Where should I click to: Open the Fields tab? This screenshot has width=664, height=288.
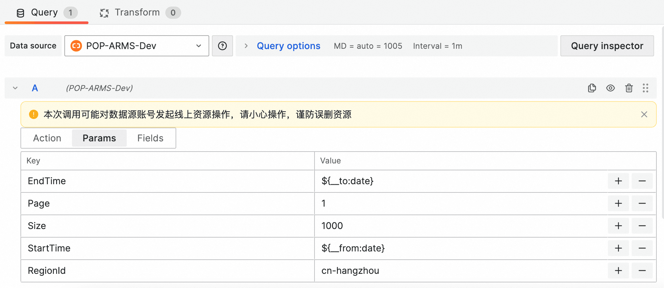tap(150, 138)
